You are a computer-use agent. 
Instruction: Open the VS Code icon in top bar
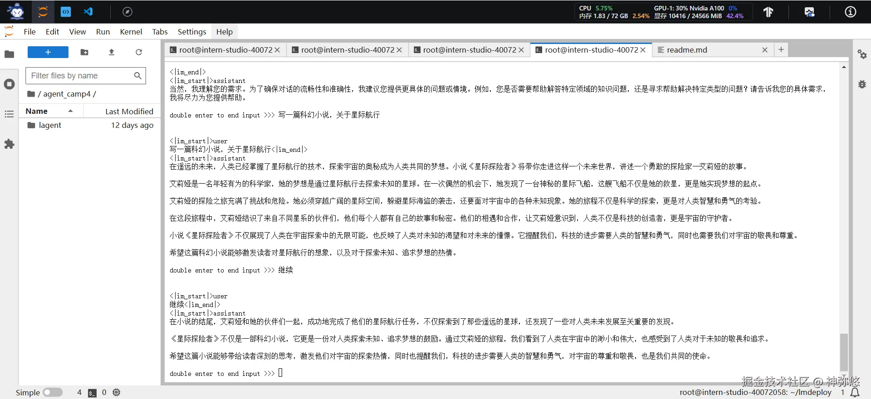[x=88, y=12]
